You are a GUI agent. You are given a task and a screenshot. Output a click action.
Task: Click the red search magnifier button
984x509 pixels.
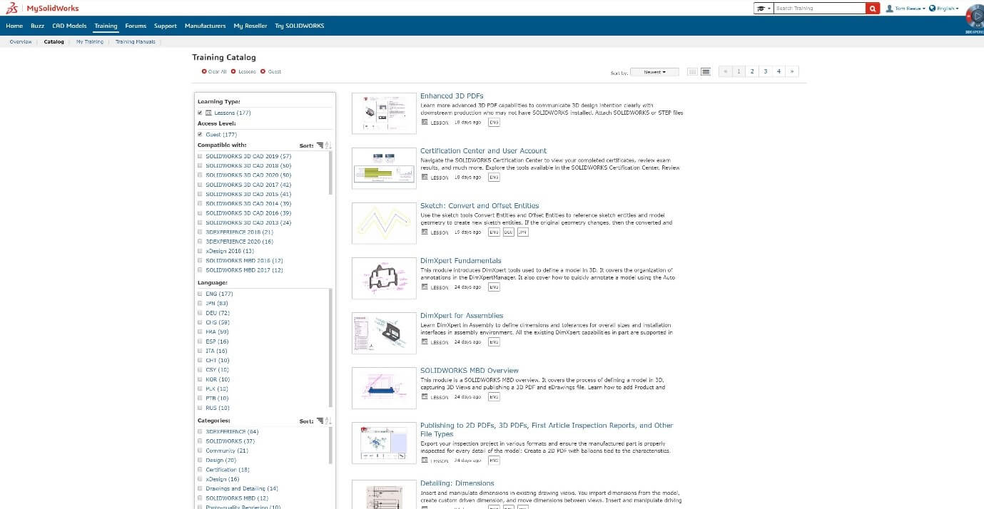pos(873,9)
